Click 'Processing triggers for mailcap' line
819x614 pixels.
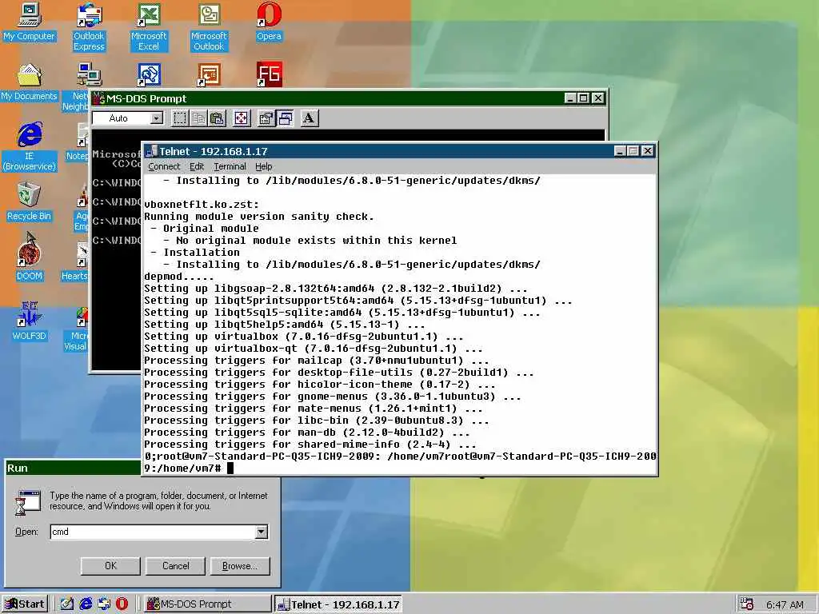click(x=317, y=361)
